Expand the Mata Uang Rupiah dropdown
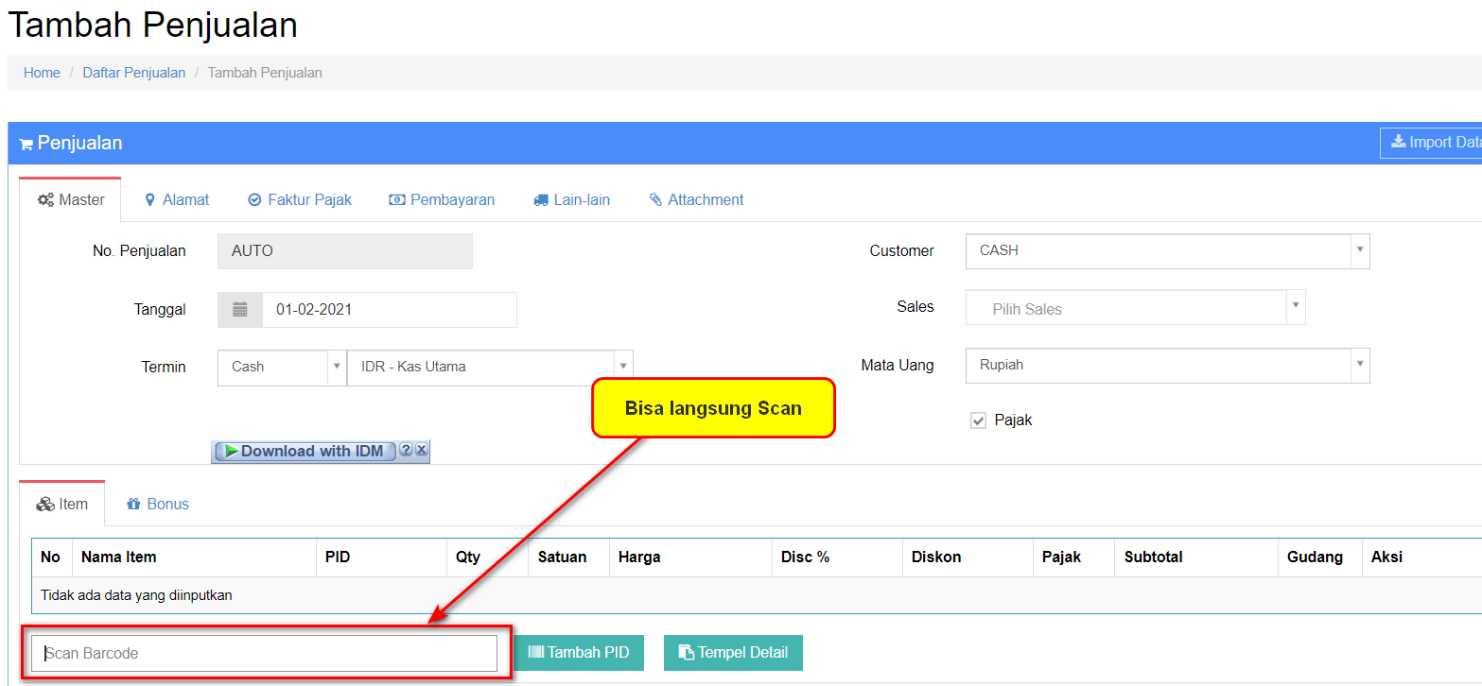This screenshot has height=686, width=1482. click(1167, 365)
